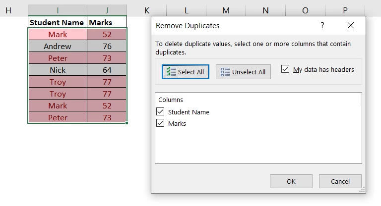Click the Columns list heading
The width and height of the screenshot is (381, 206).
[171, 100]
